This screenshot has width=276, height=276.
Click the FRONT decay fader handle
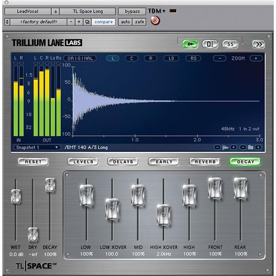coord(215,188)
